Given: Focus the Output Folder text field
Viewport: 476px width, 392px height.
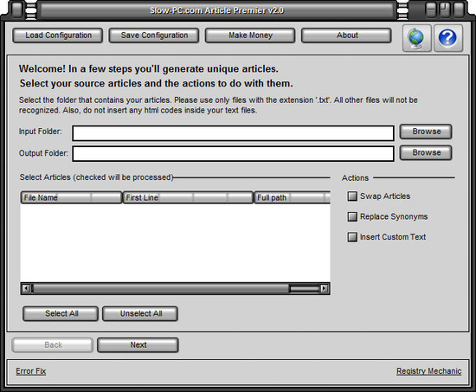Looking at the screenshot, I should [233, 154].
